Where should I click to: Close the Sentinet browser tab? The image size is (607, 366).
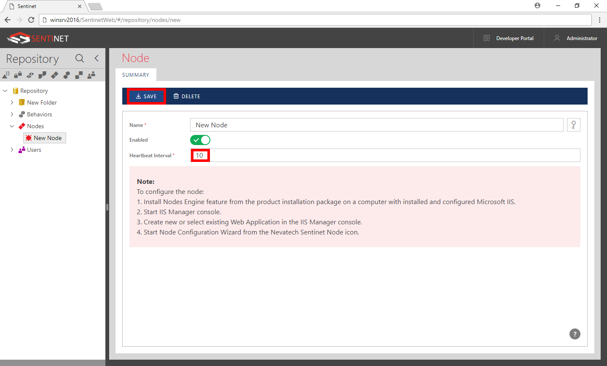click(x=80, y=6)
